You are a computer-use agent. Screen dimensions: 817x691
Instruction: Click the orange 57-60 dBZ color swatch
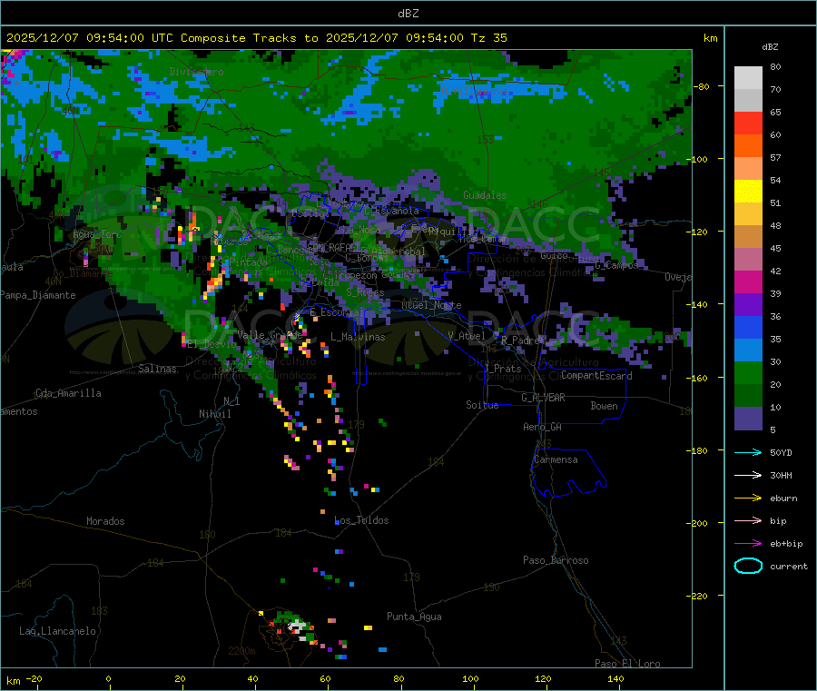point(748,146)
